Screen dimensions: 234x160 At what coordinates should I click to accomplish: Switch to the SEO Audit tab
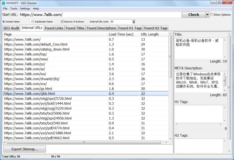[x=11, y=28]
